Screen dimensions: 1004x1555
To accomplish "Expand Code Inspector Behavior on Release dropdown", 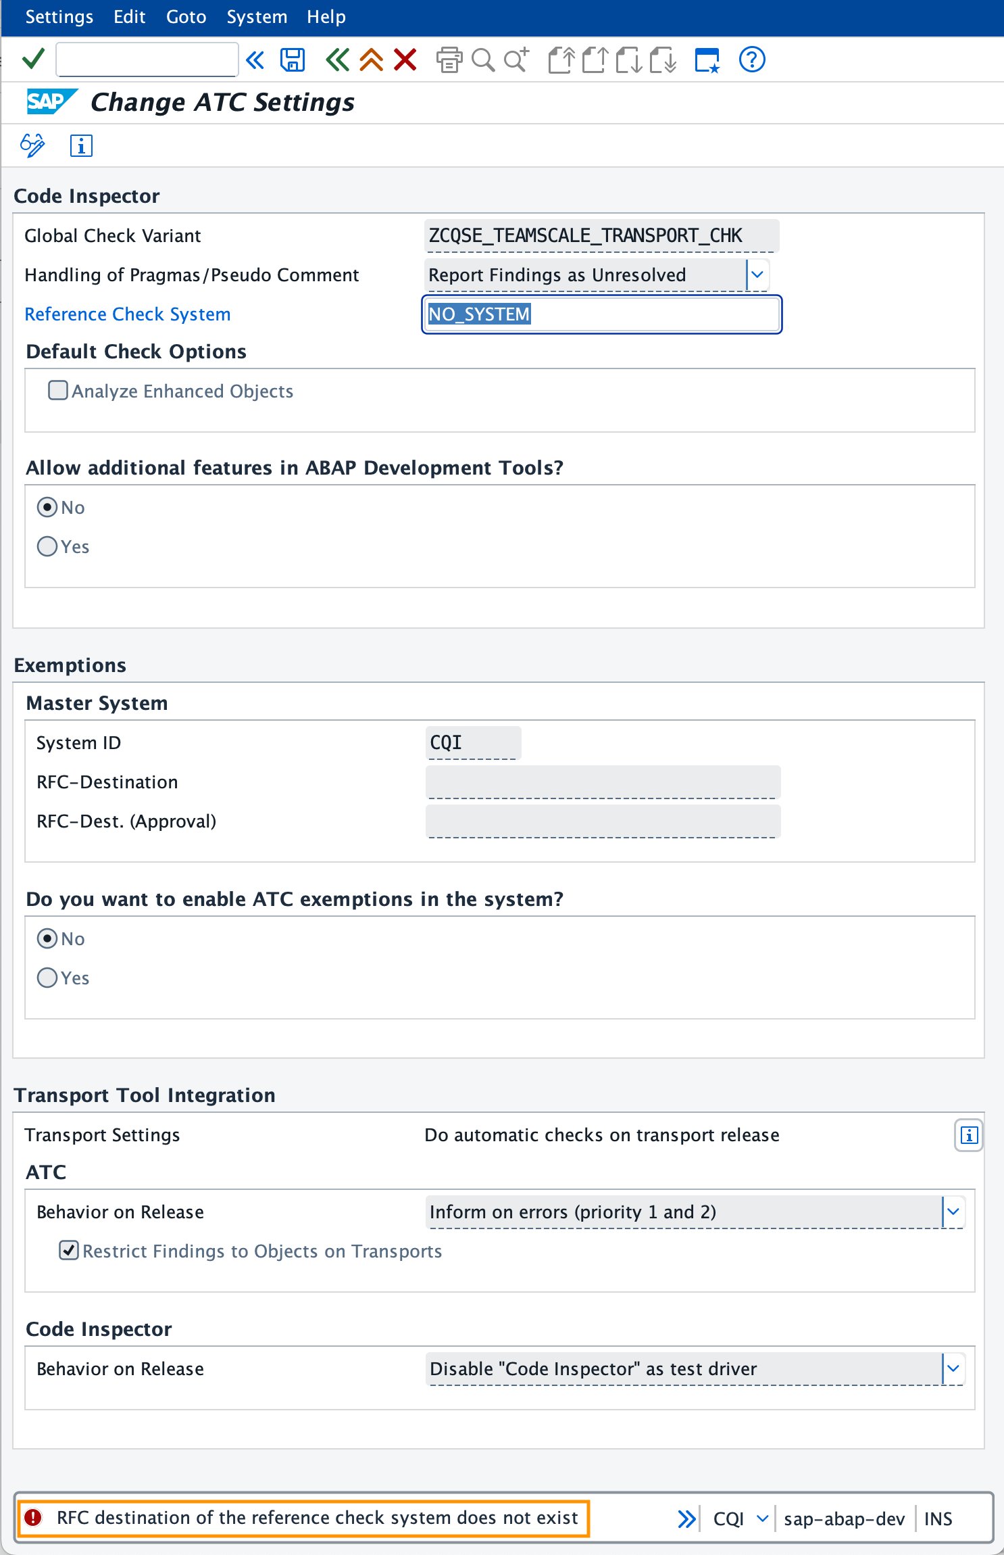I will (x=953, y=1368).
